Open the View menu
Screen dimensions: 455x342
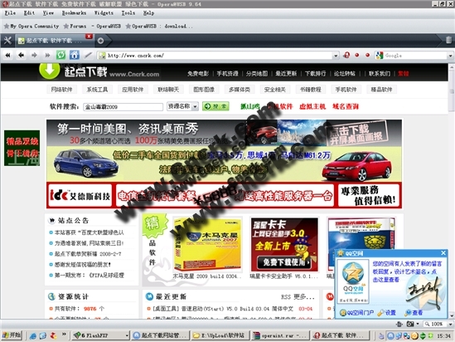point(48,12)
